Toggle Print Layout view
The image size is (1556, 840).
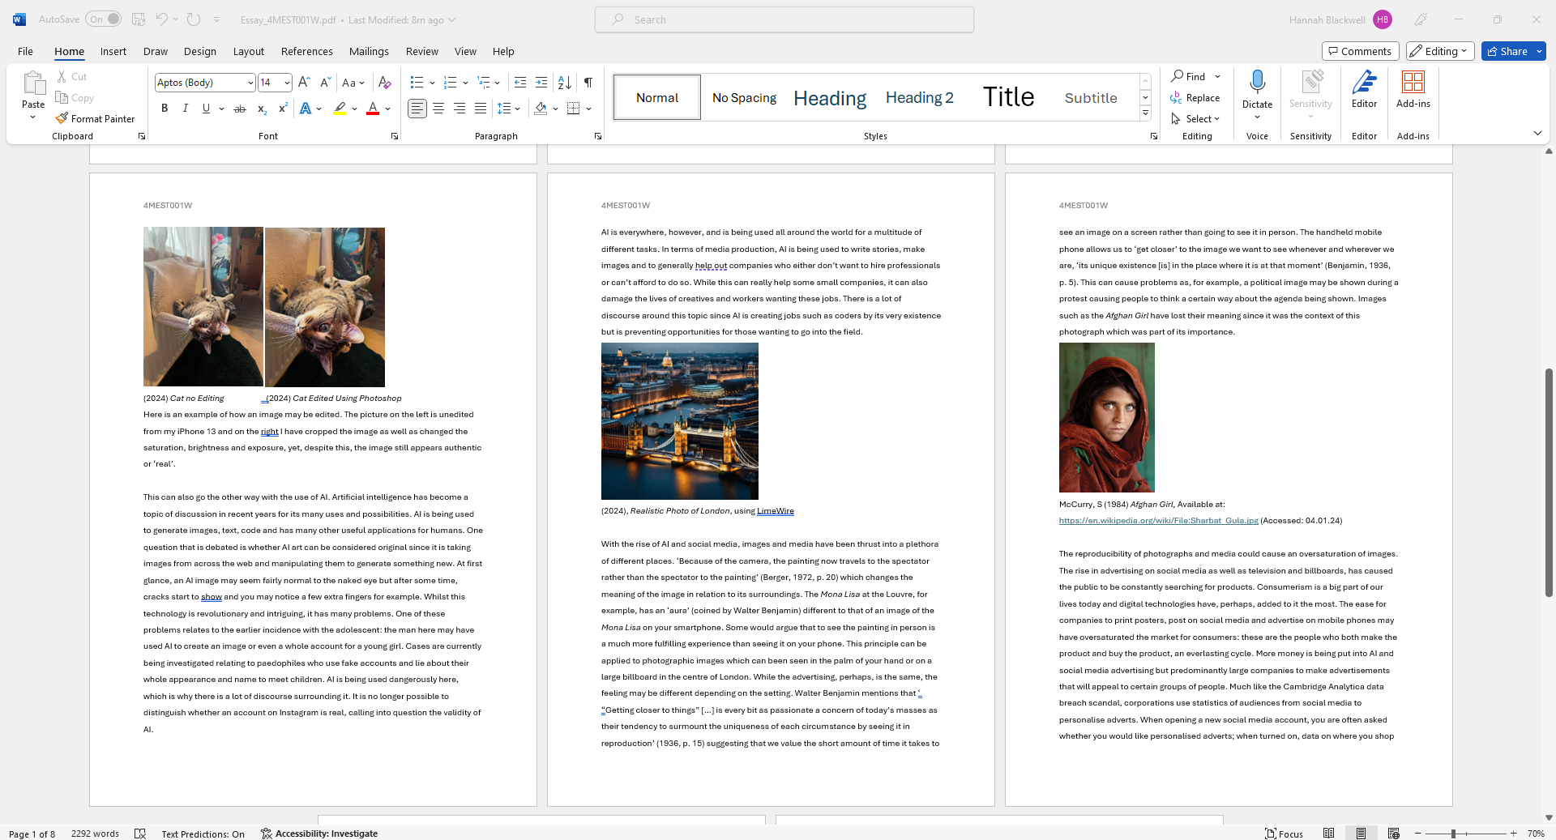click(1361, 834)
